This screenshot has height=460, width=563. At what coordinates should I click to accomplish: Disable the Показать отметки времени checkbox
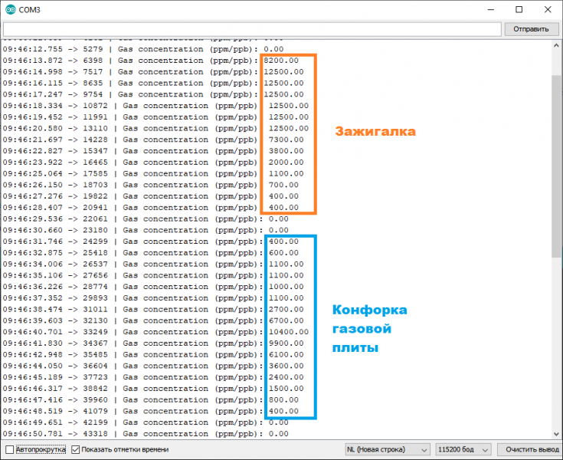click(76, 449)
